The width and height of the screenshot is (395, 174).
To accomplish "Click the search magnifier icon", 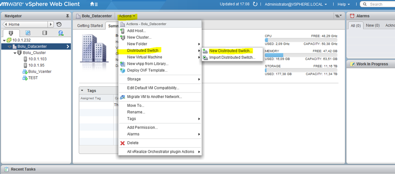I will pyautogui.click(x=365, y=4).
